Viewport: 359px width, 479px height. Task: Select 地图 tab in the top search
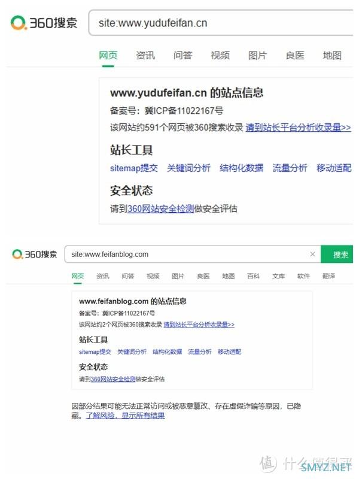point(332,55)
